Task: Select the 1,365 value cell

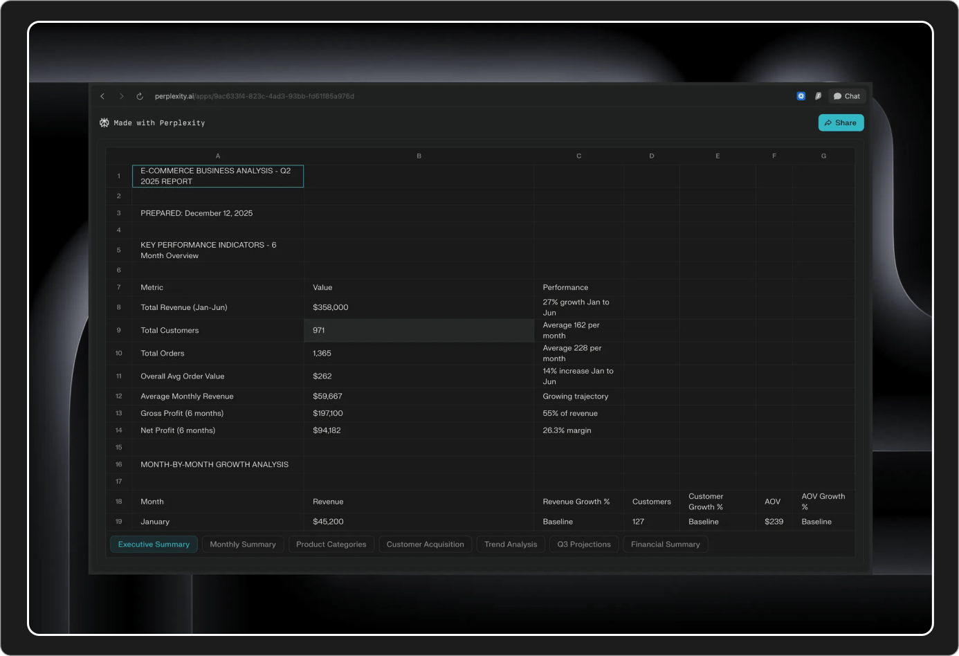Action: coord(419,353)
